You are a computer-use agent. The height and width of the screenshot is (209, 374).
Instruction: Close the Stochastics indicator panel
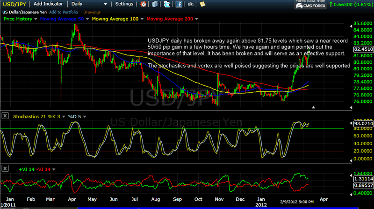pyautogui.click(x=5, y=115)
